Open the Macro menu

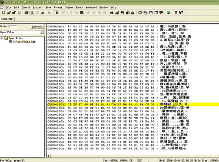click(x=80, y=7)
